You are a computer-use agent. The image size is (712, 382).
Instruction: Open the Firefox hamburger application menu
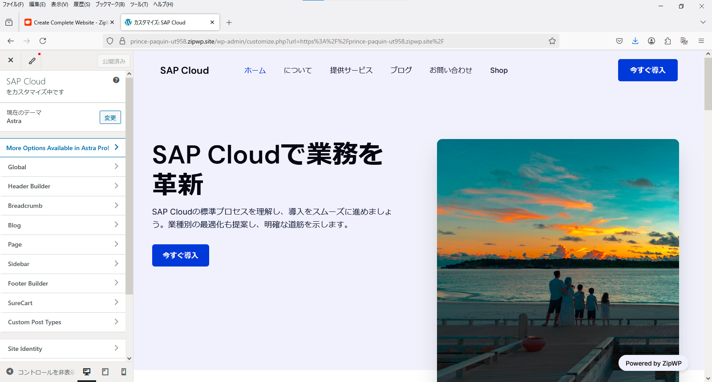point(701,41)
